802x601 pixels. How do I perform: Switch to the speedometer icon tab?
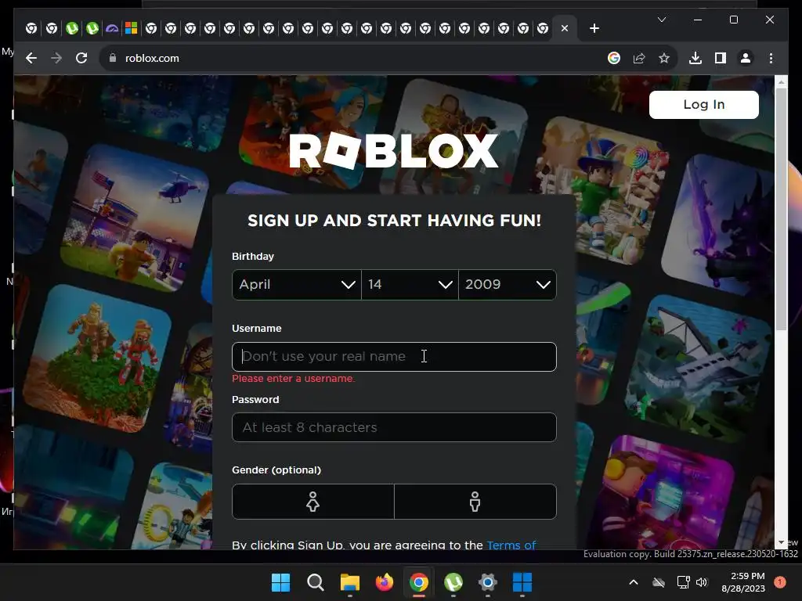tap(111, 28)
